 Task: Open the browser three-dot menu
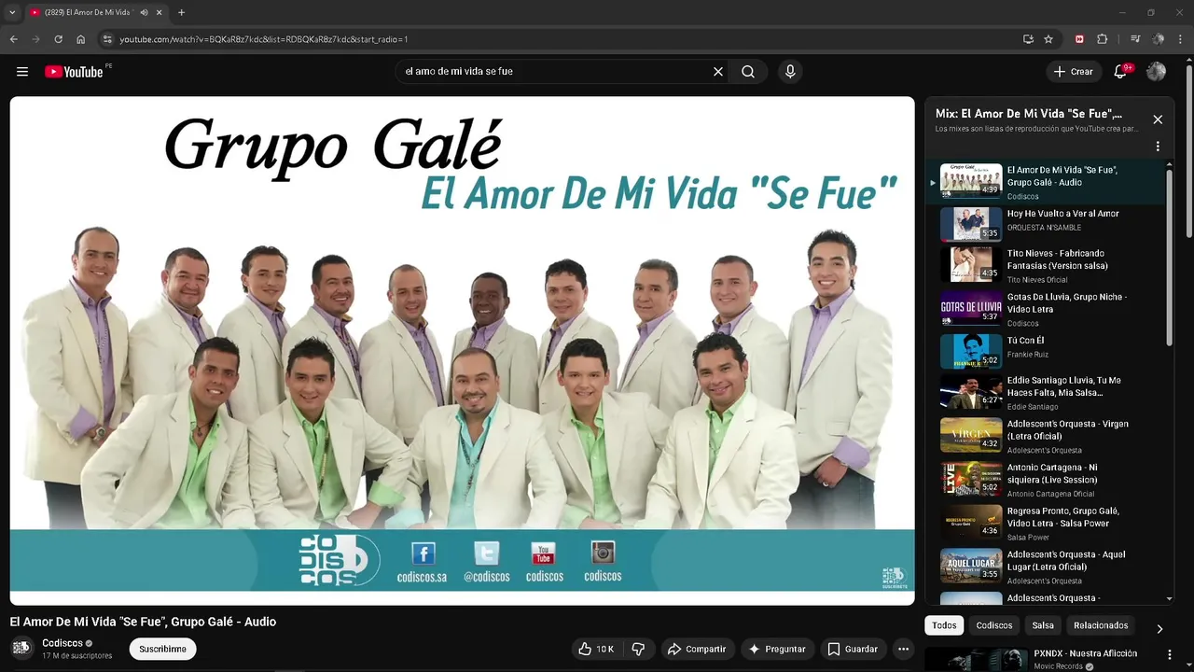tap(1181, 39)
